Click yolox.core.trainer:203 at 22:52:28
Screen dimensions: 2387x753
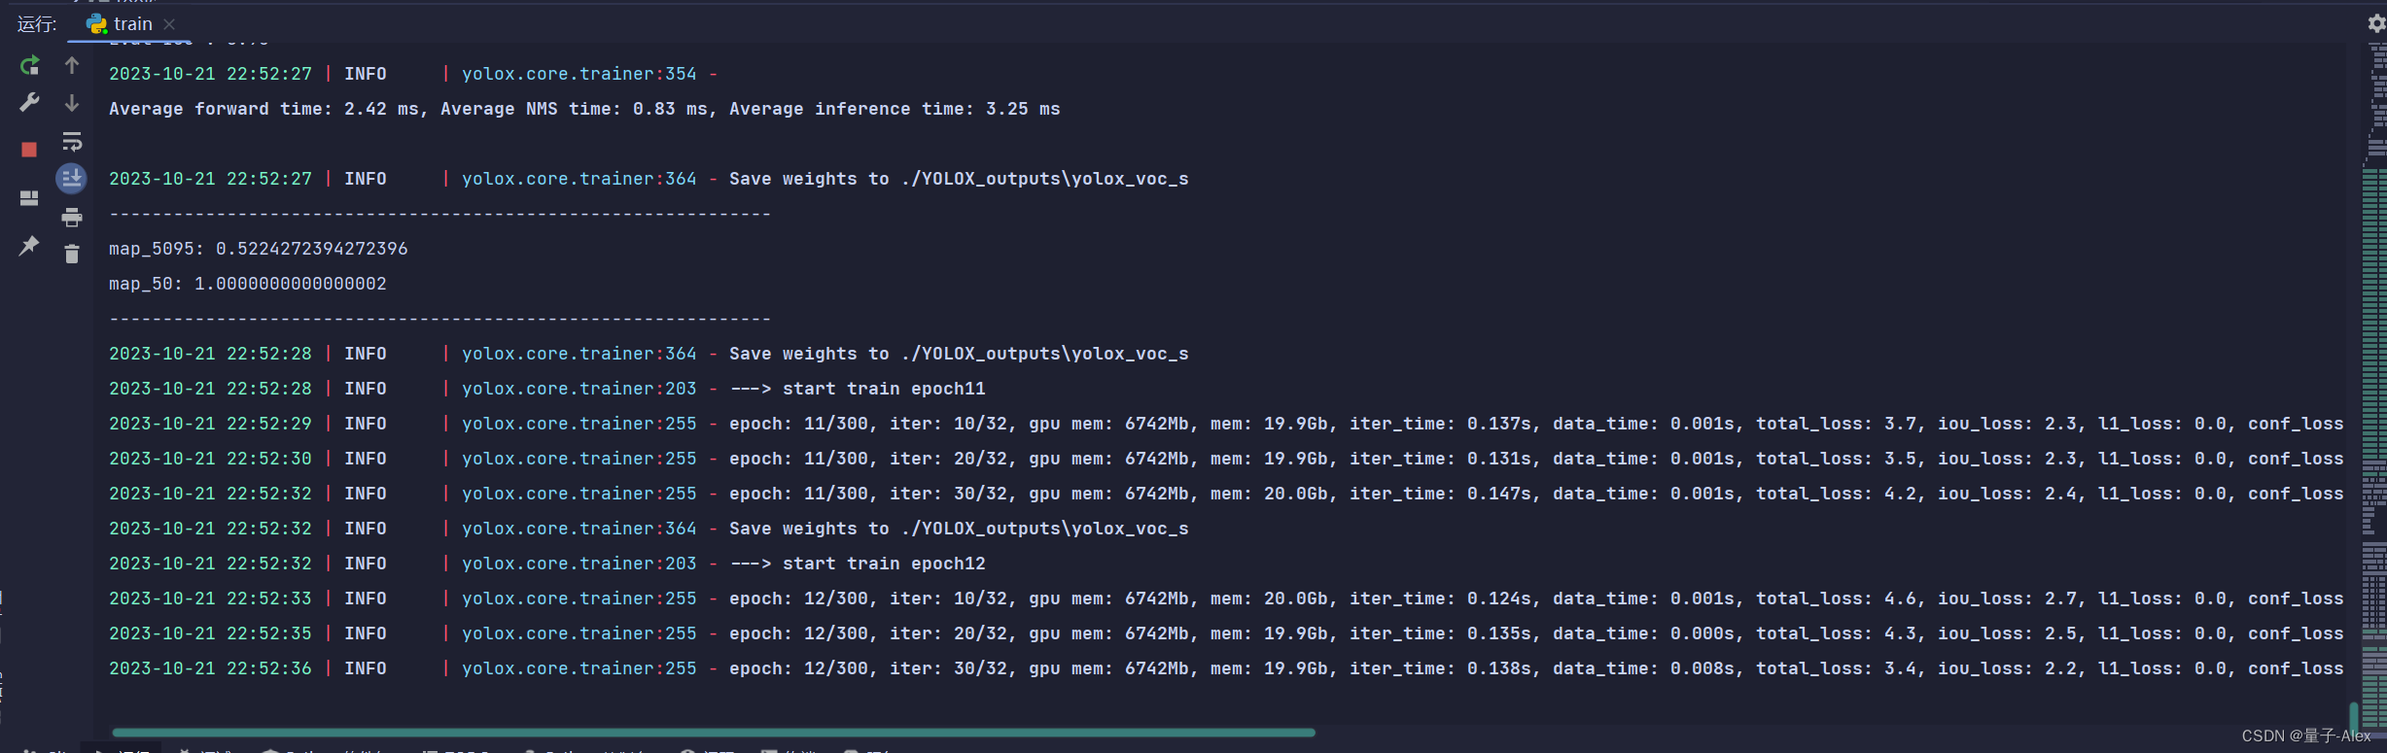click(579, 389)
